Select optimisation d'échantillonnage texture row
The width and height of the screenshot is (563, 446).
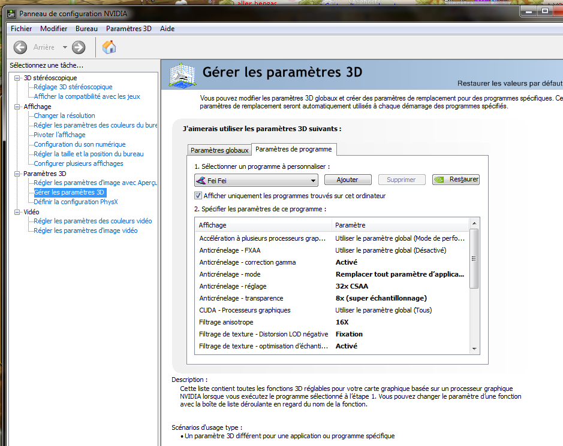332,346
